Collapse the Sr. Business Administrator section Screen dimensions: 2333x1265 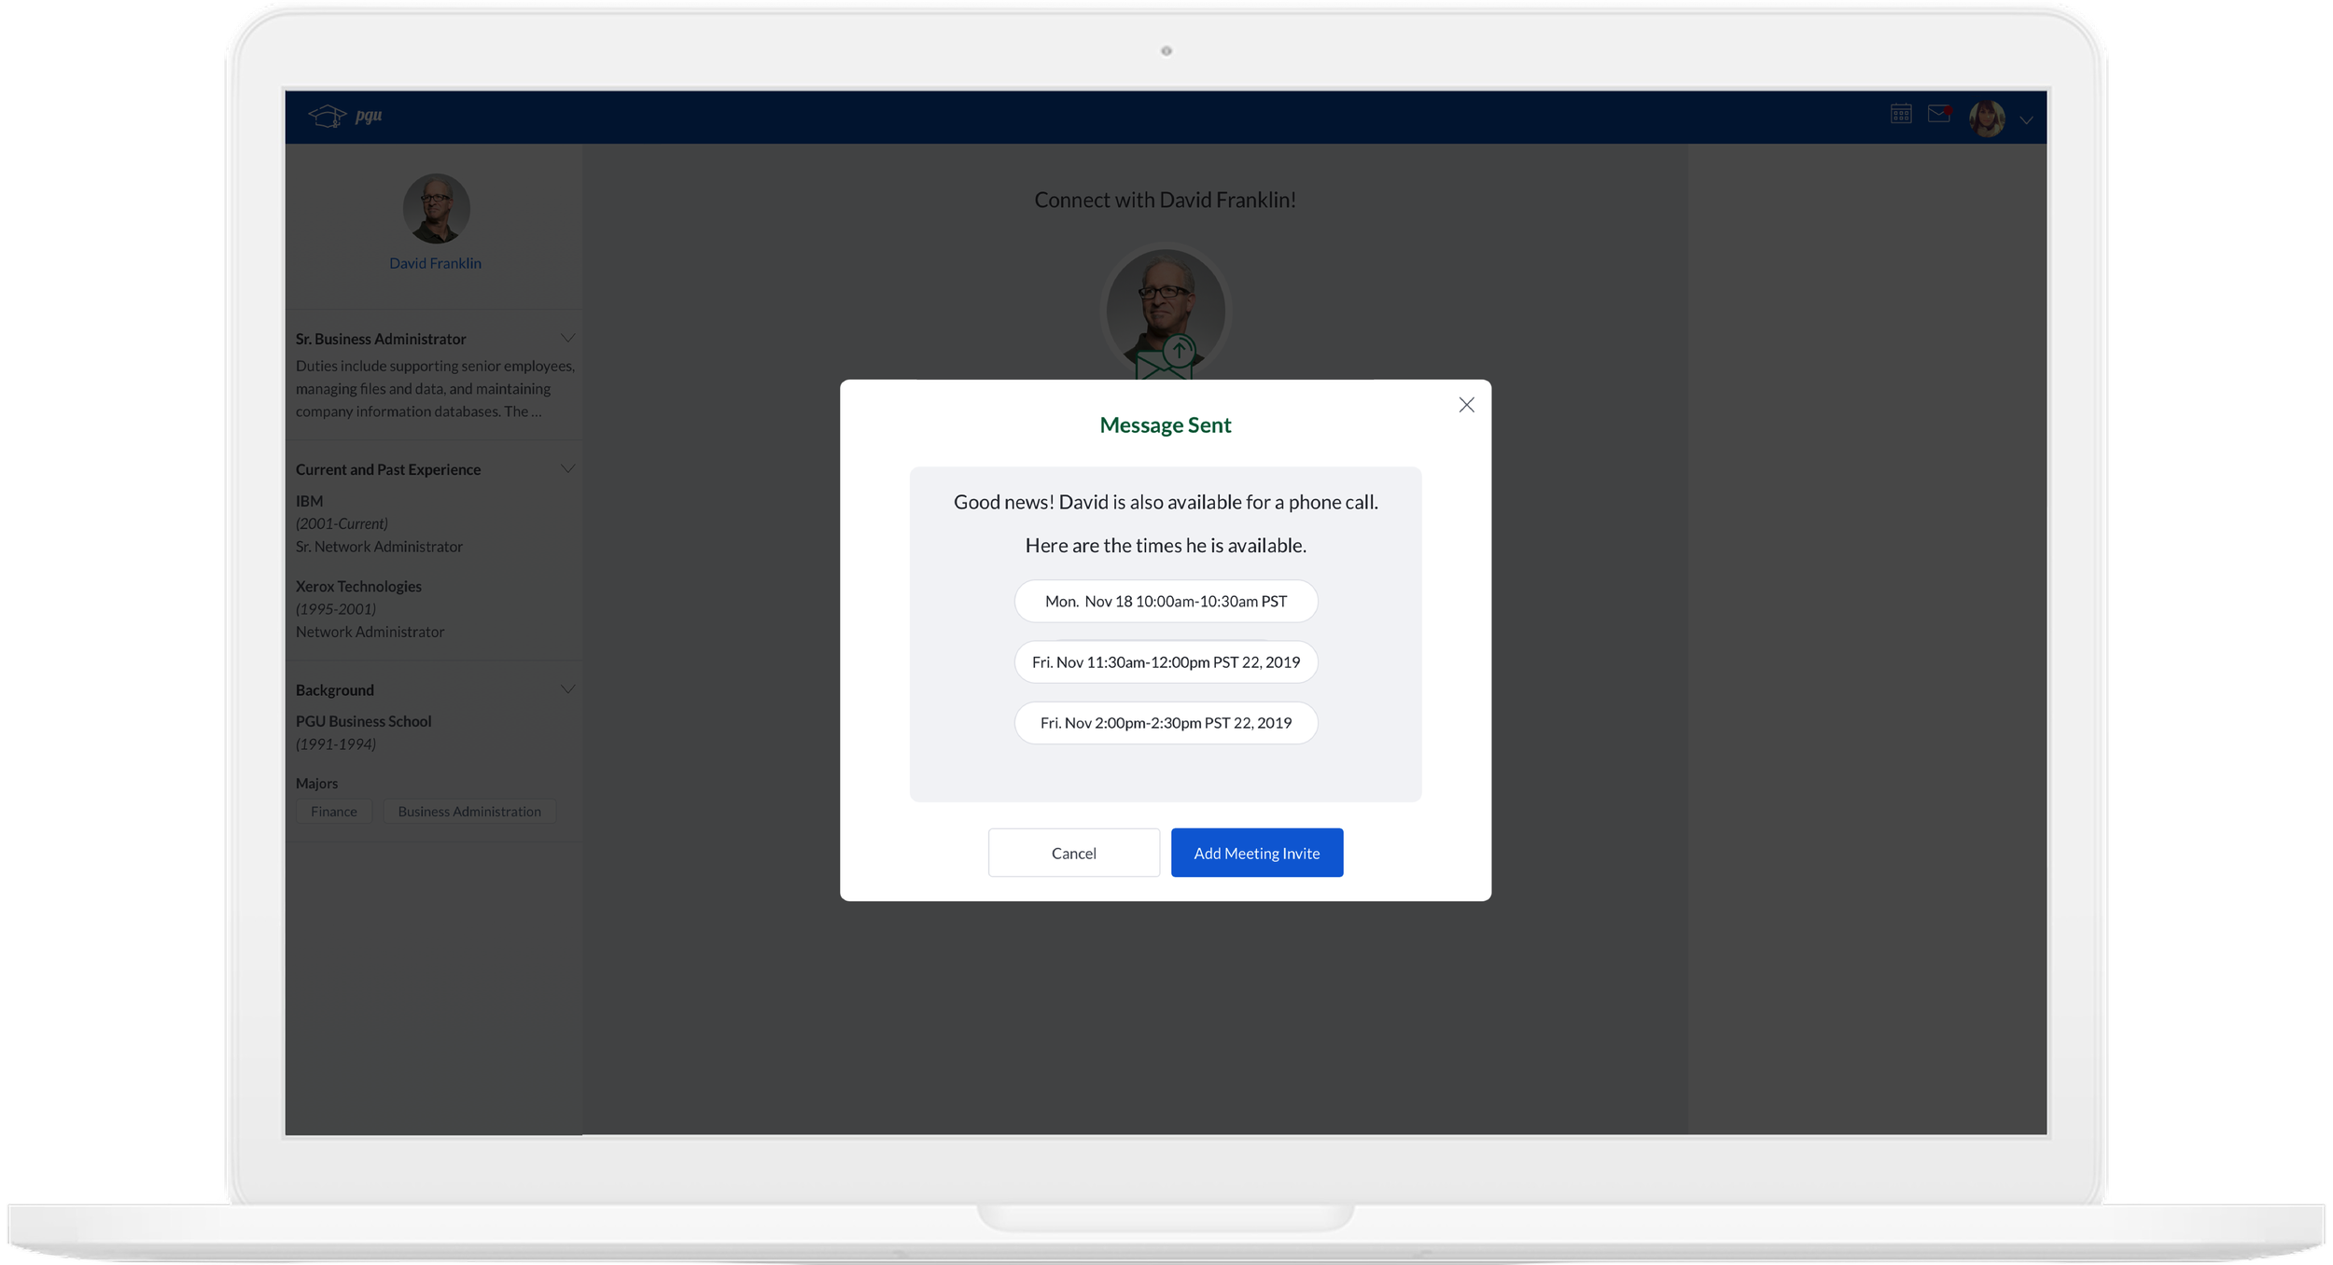(x=566, y=338)
